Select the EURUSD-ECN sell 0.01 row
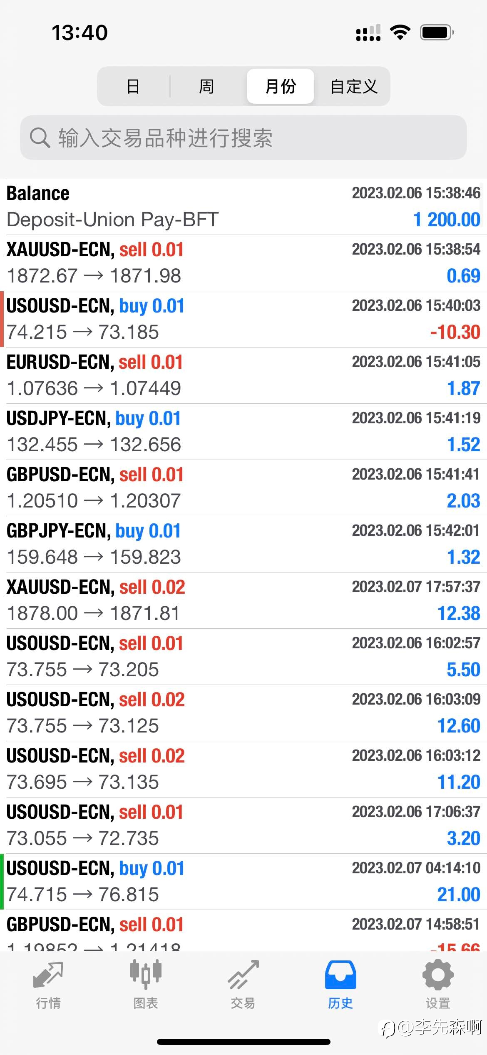The height and width of the screenshot is (1055, 487). [x=243, y=375]
